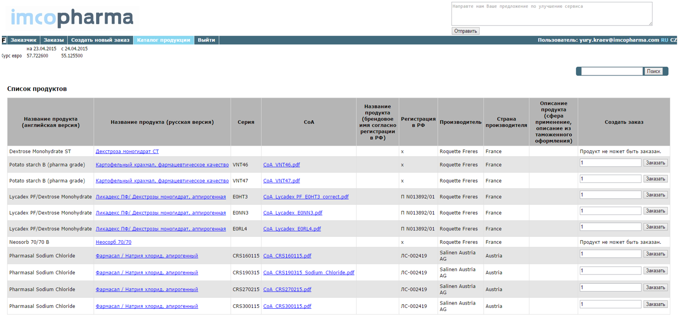
Task: Download CoA_VNT46.pdf file
Action: point(281,165)
